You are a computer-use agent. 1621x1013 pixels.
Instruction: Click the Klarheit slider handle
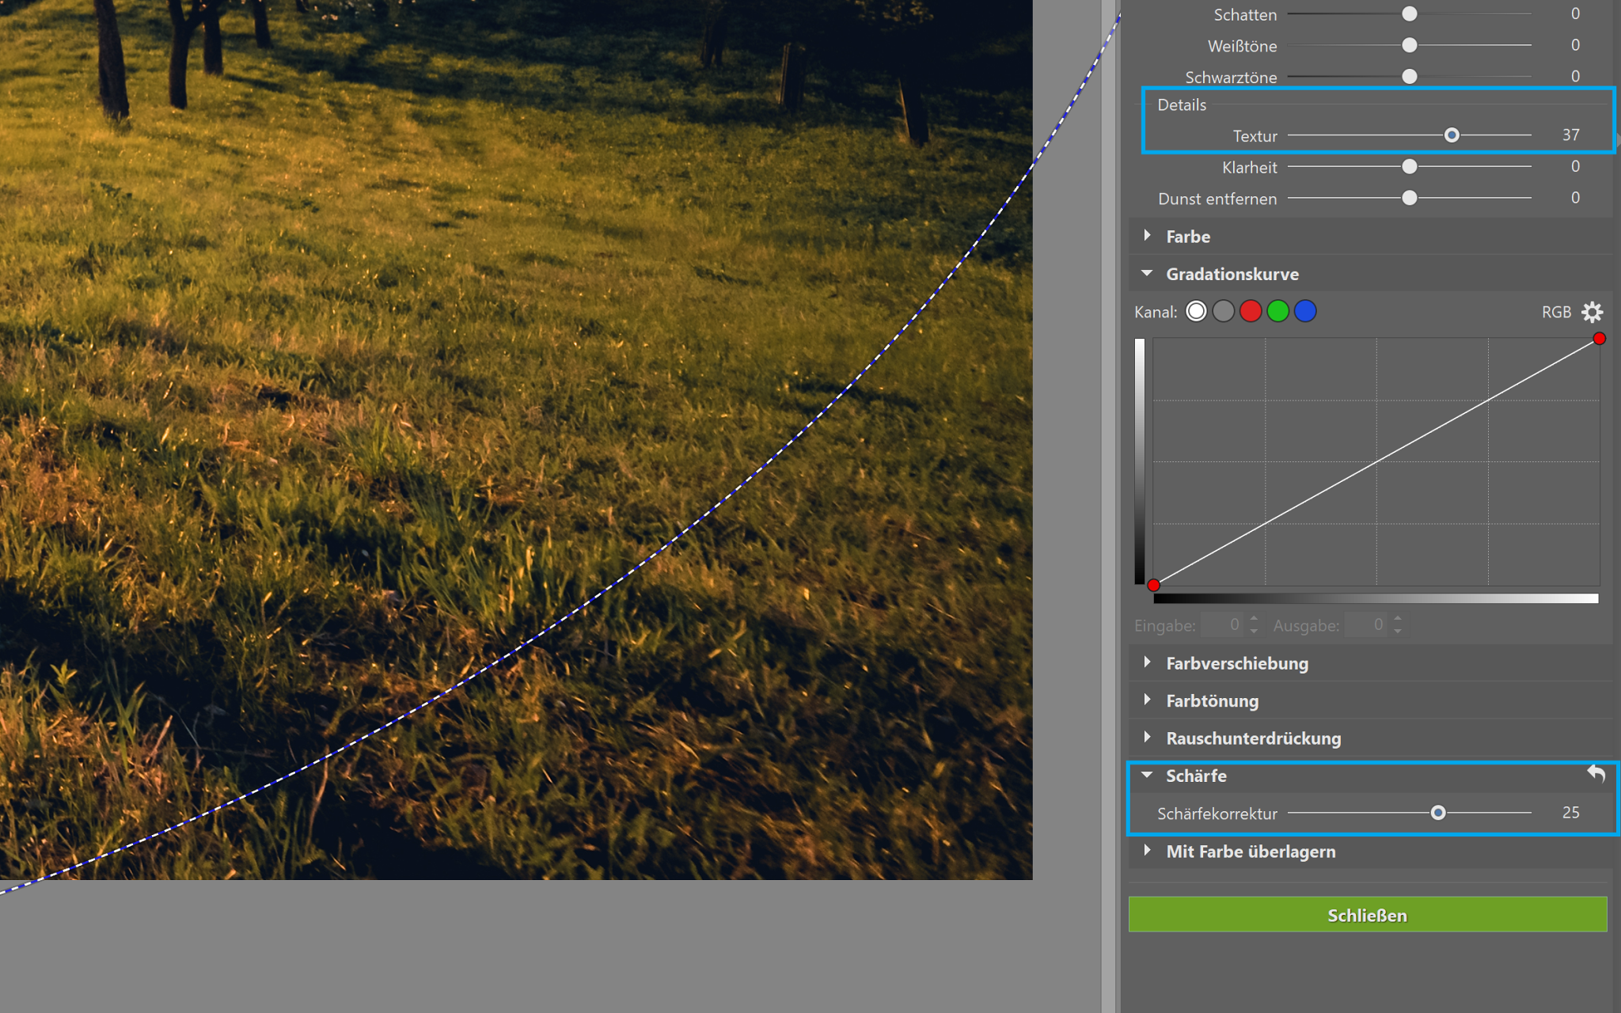click(x=1410, y=167)
